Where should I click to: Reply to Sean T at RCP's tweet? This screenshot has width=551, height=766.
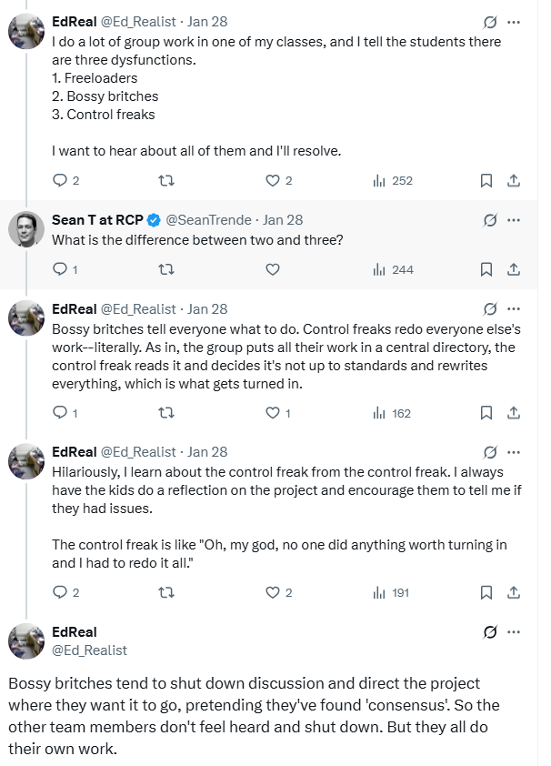click(61, 269)
